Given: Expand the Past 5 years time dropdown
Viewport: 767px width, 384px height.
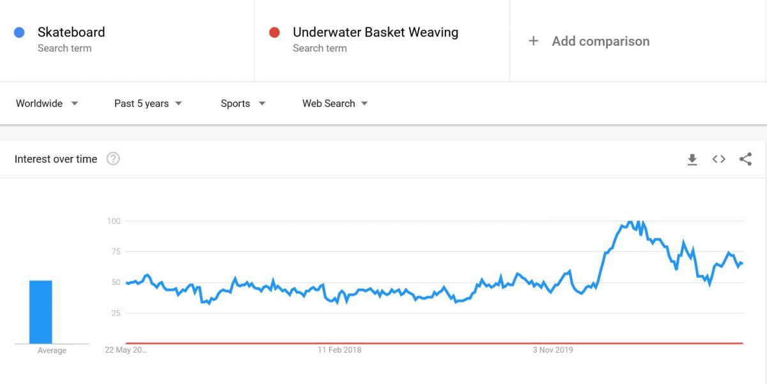Looking at the screenshot, I should [x=147, y=103].
